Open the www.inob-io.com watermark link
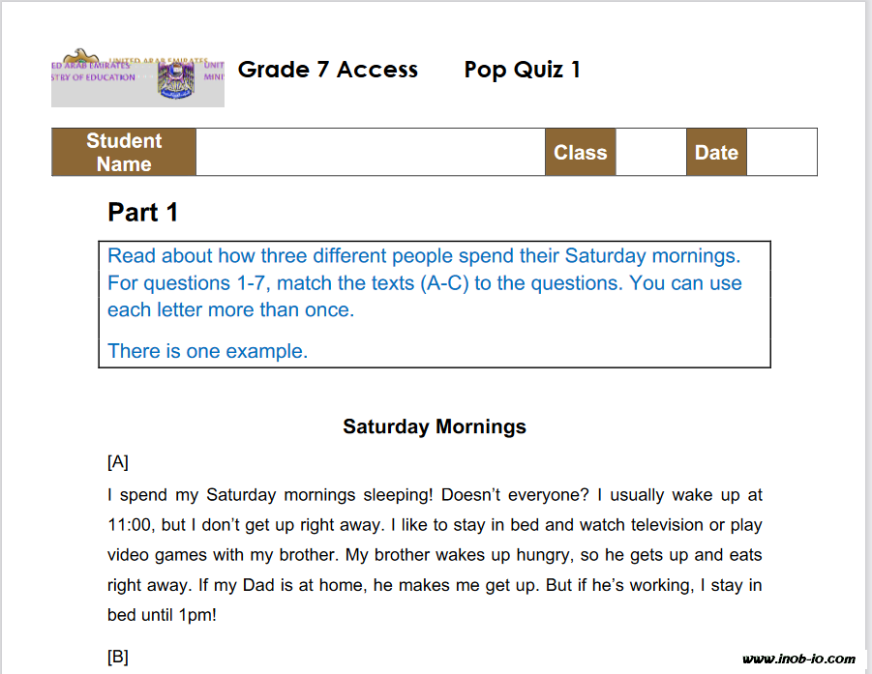872x674 pixels. pyautogui.click(x=798, y=659)
